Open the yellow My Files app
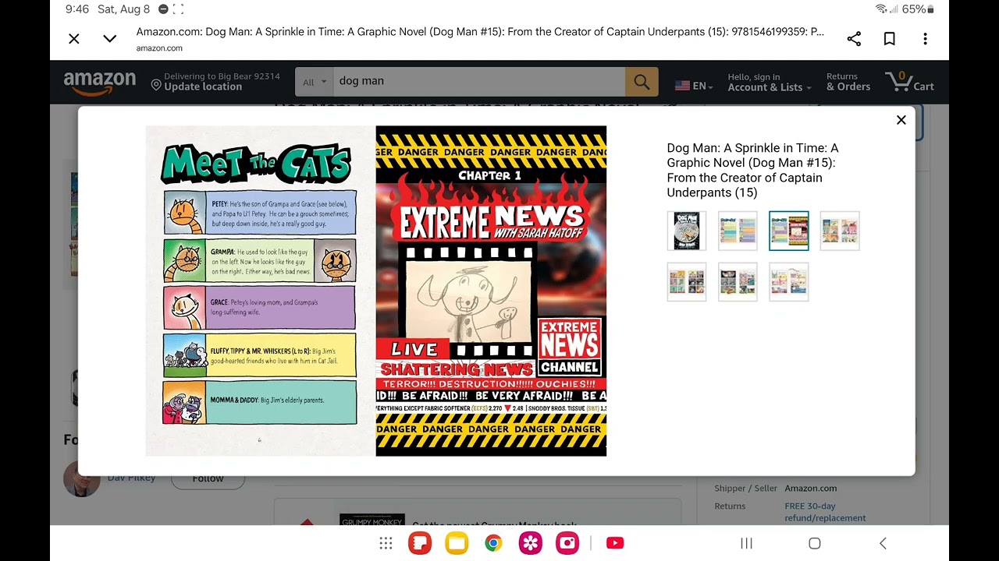The height and width of the screenshot is (561, 999). point(457,543)
